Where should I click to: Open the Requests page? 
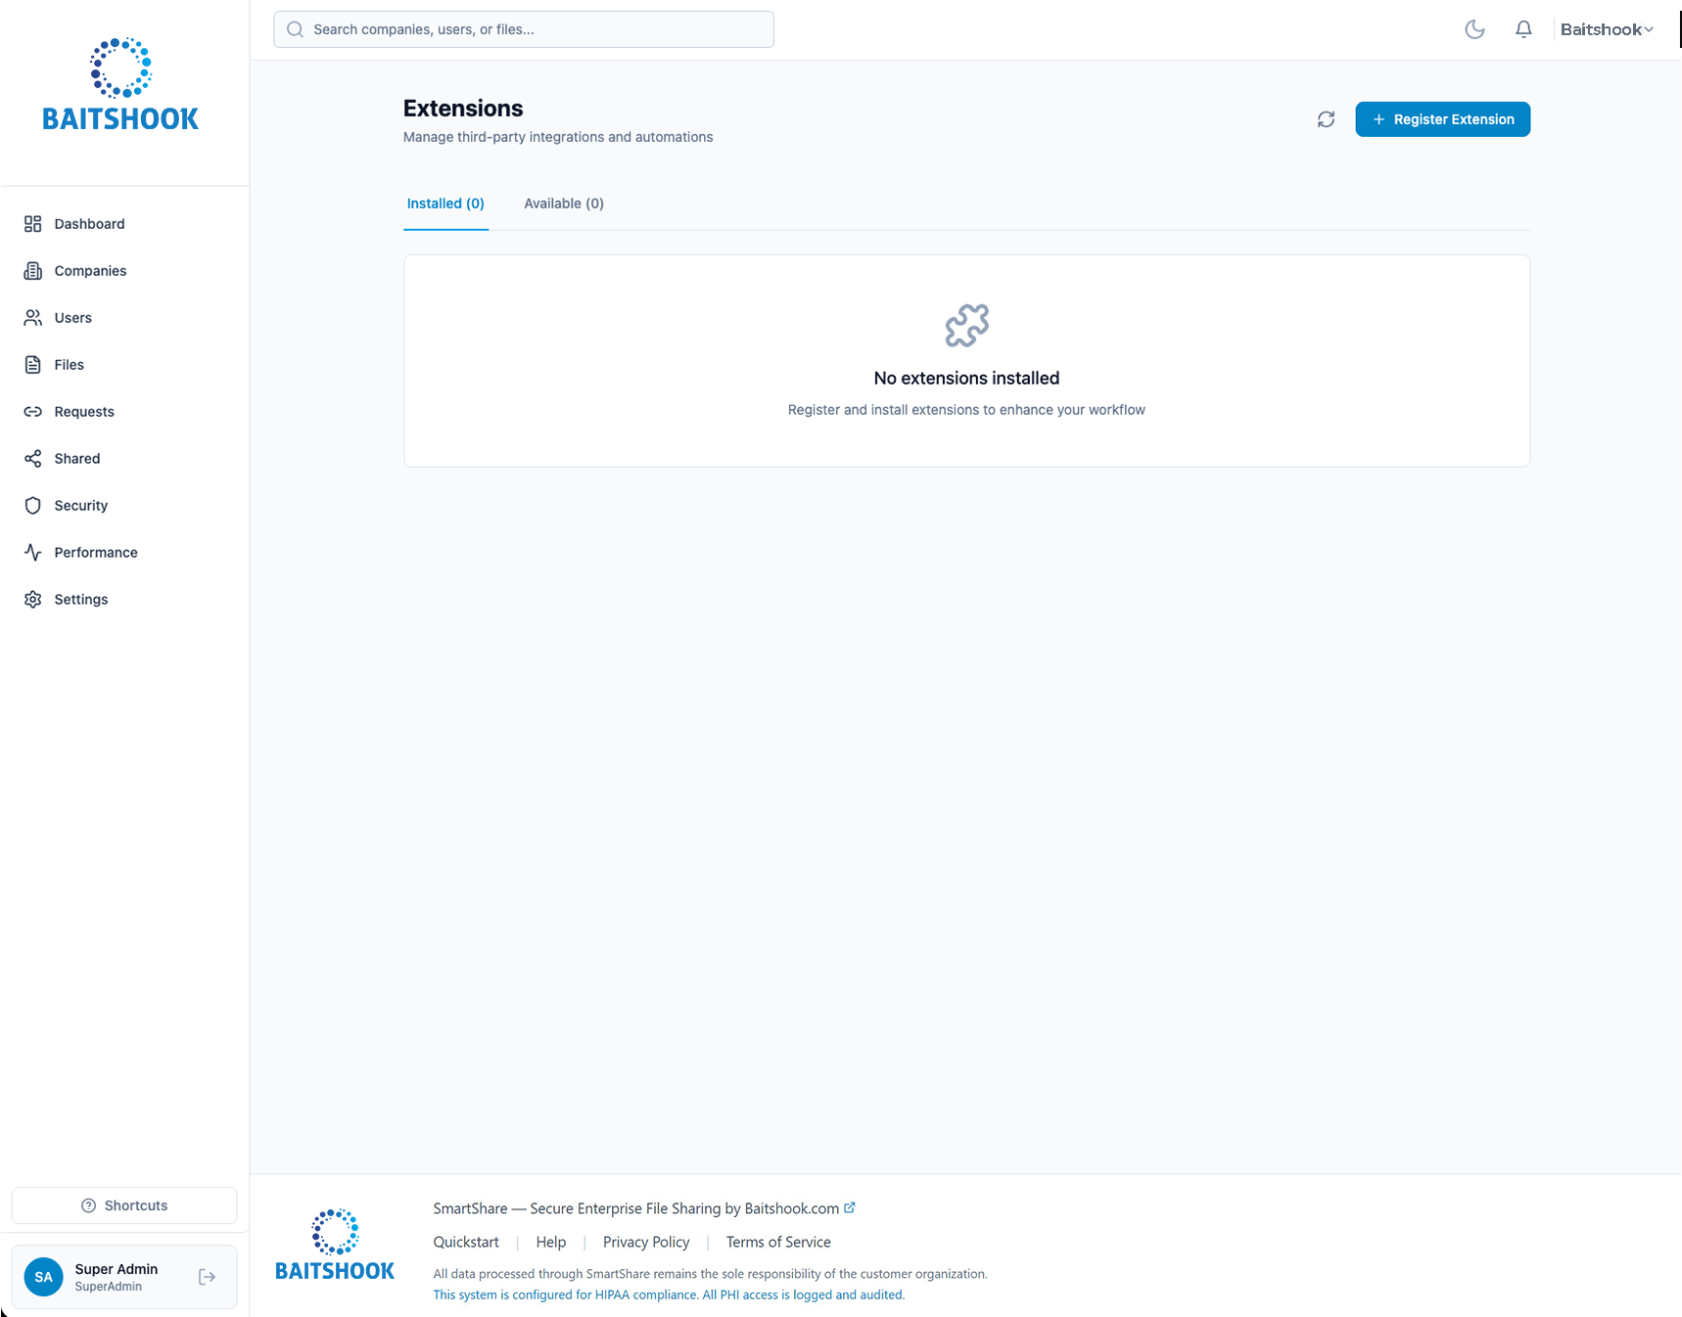84,412
